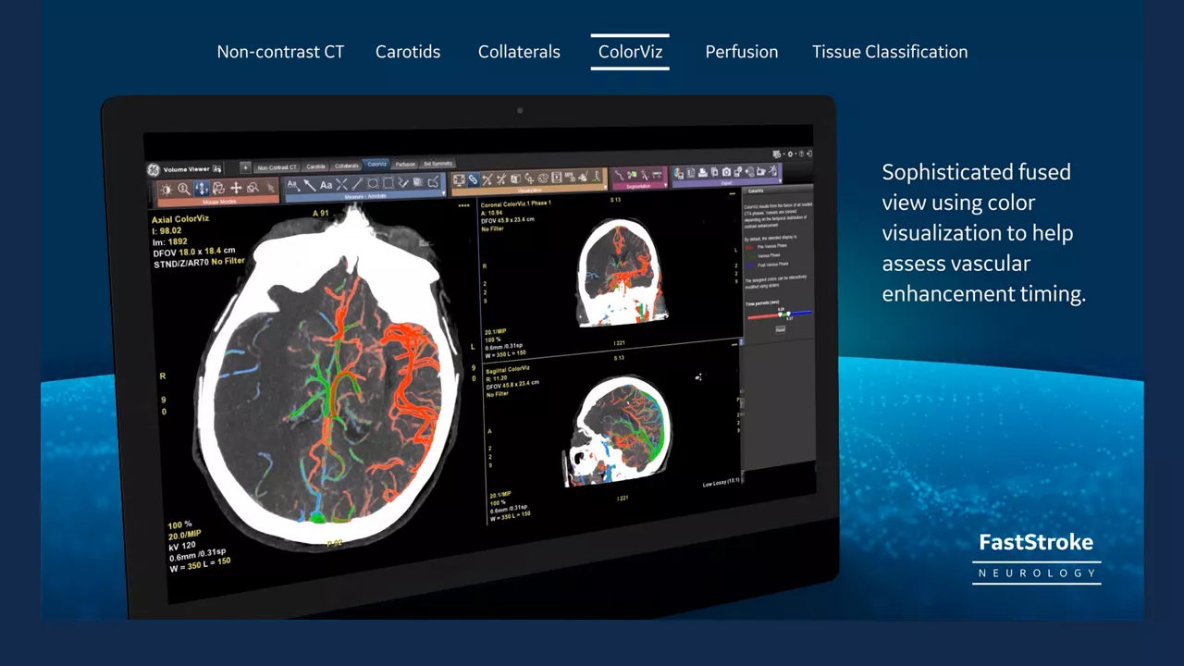Viewport: 1184px width, 666px height.
Task: Click the 'Coronal ColorViz.1 Phase 1' label
Action: click(x=517, y=203)
